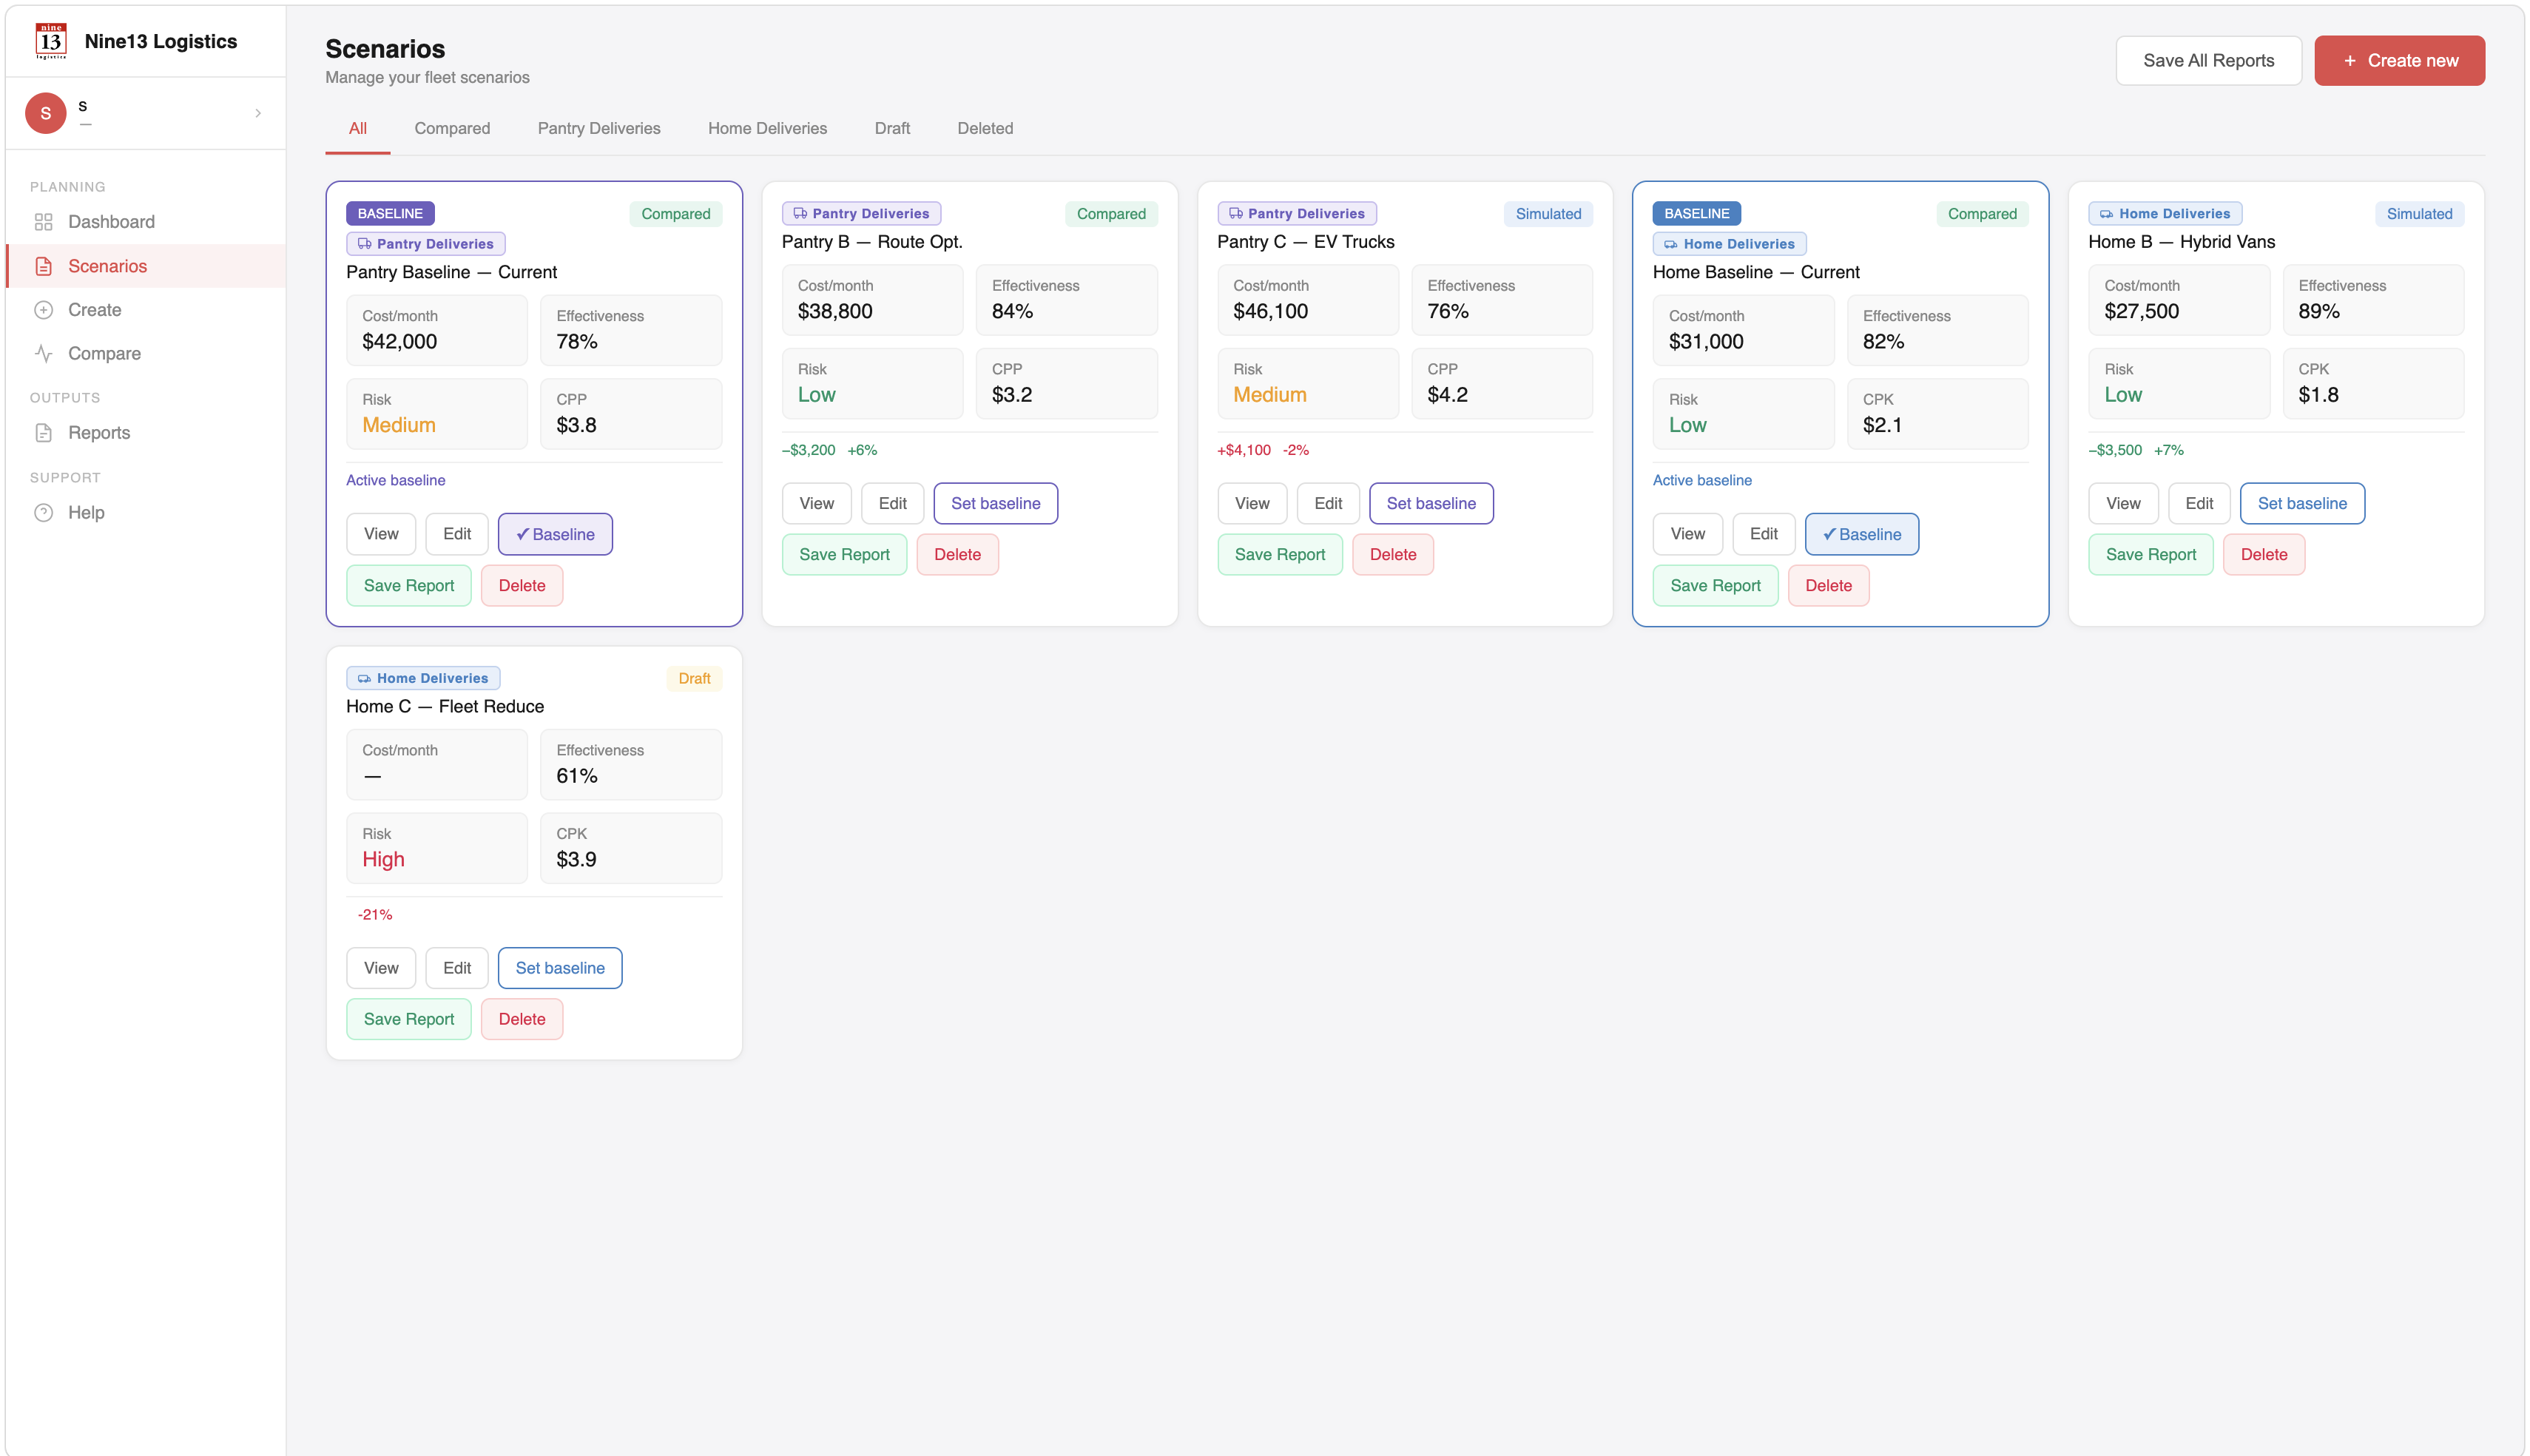Screen dimensions: 2530x1456
Task: Set Pantry B — Route Opt. as baseline
Action: [x=996, y=503]
